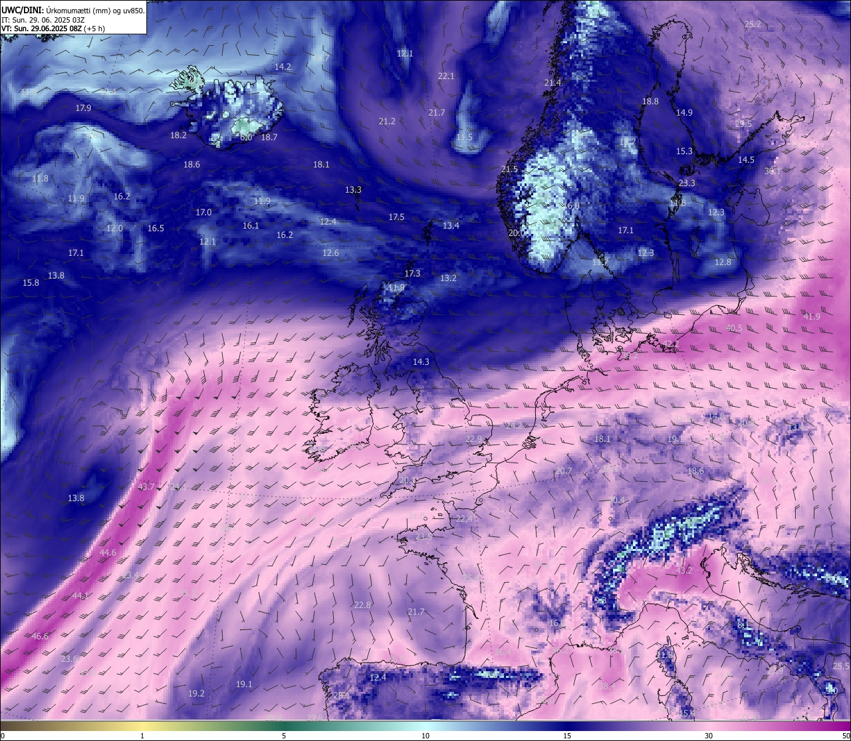Image resolution: width=851 pixels, height=741 pixels.
Task: Click the 22.8 value label
Action: coord(362,605)
